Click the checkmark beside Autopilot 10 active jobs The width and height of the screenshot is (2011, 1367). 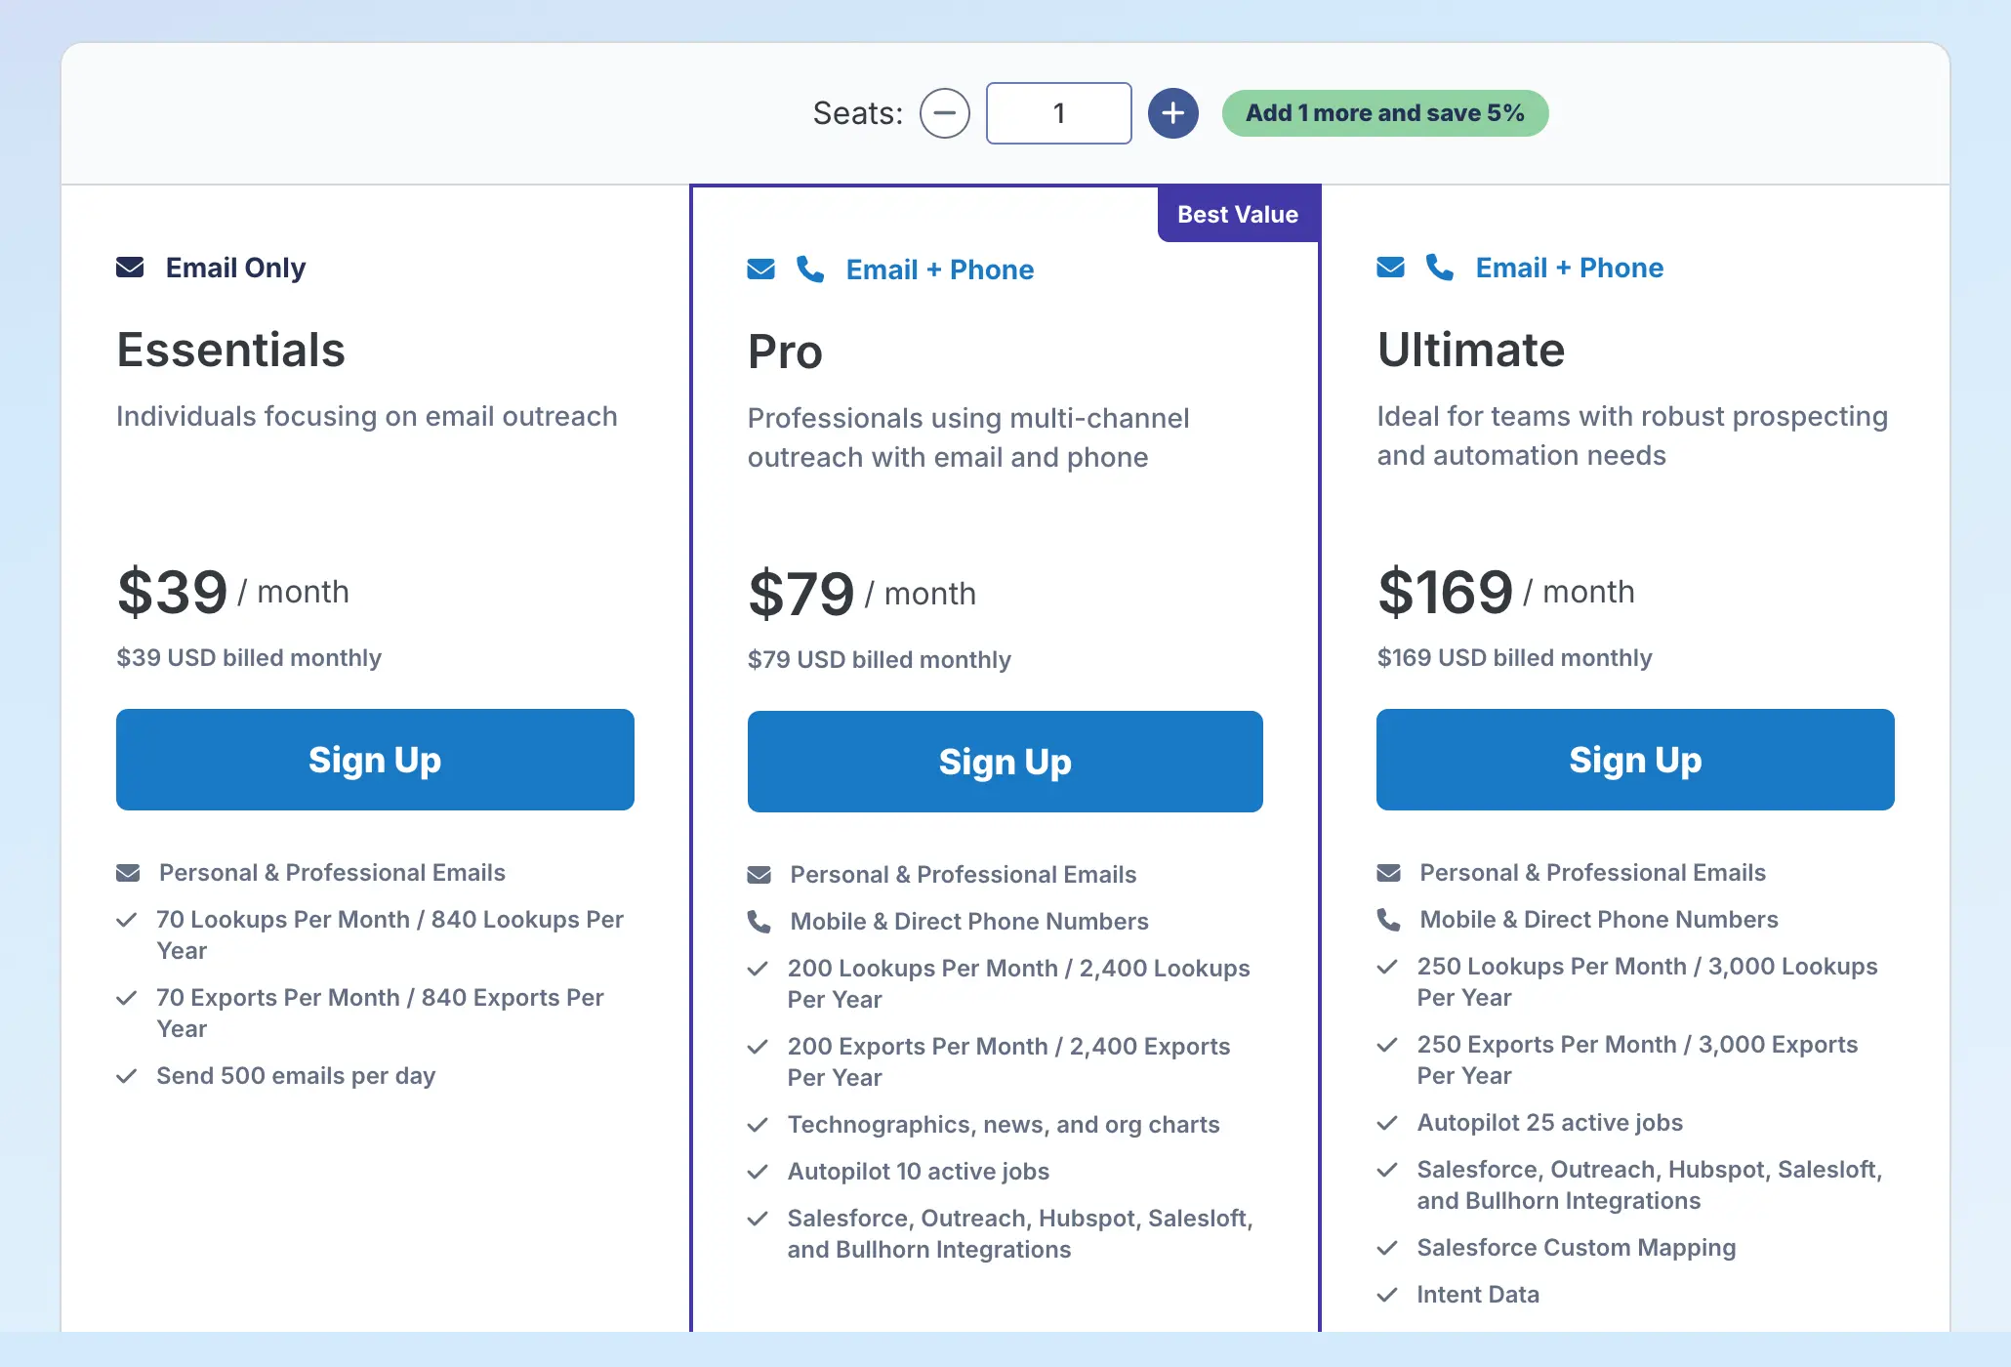coord(758,1172)
